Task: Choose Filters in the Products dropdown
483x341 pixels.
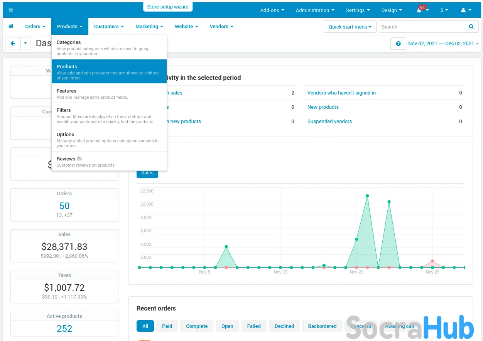Action: 64,110
